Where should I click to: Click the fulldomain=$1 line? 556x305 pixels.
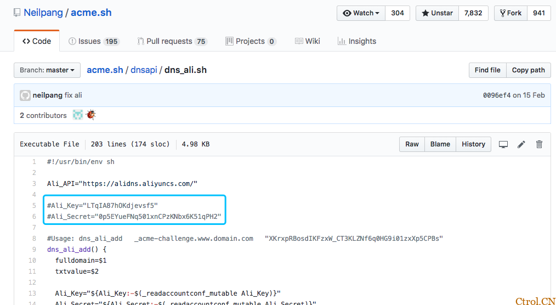81,261
